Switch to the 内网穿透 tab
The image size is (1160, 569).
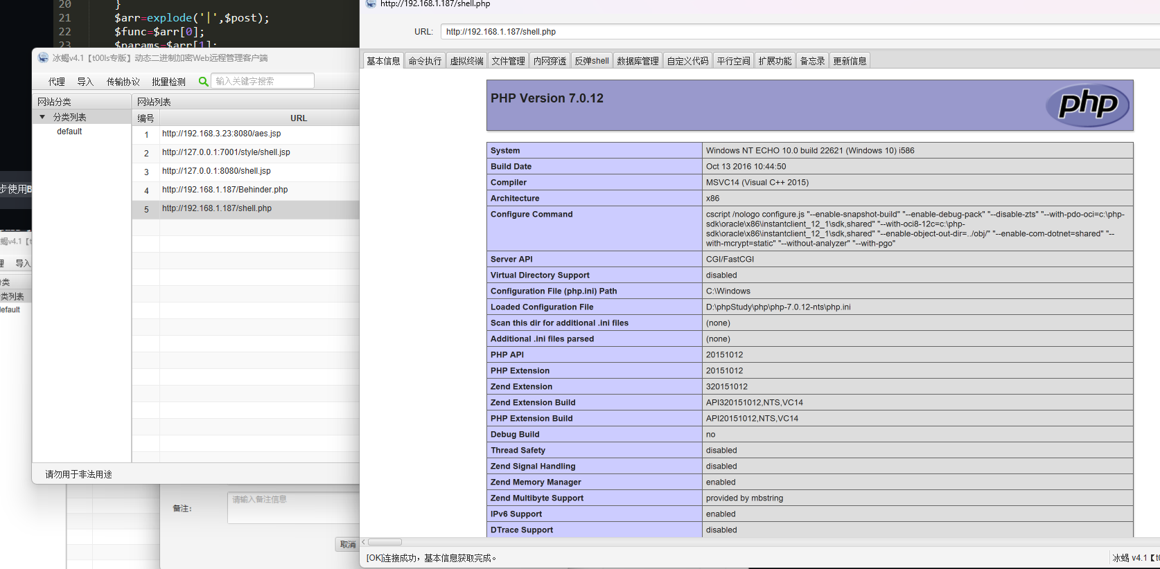550,61
